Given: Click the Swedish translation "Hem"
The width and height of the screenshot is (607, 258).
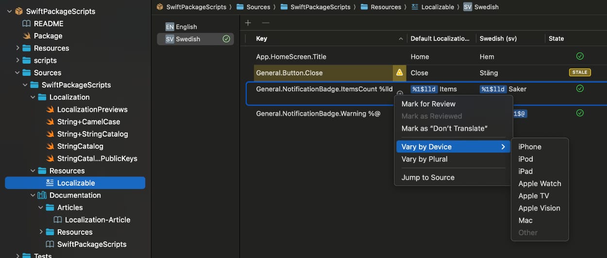Looking at the screenshot, I should point(487,56).
